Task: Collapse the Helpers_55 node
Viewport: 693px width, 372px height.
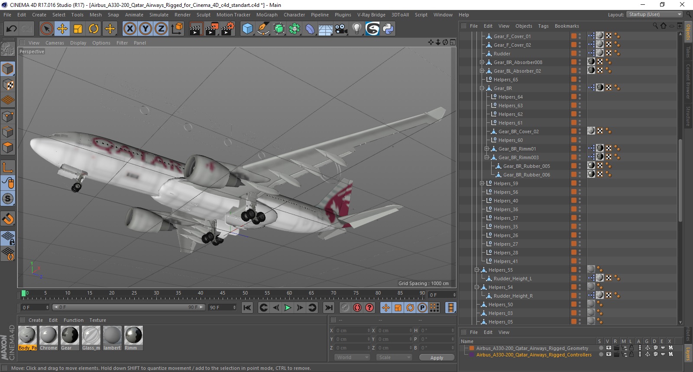Action: (476, 270)
